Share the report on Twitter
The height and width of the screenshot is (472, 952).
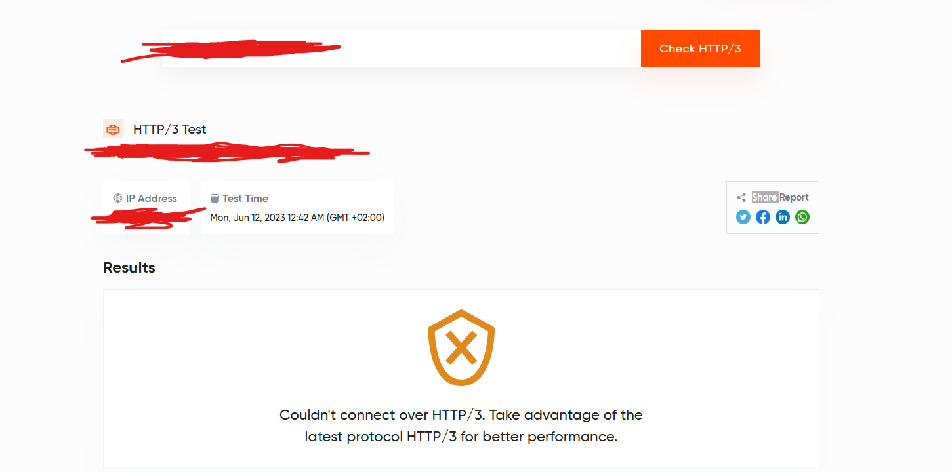tap(743, 217)
